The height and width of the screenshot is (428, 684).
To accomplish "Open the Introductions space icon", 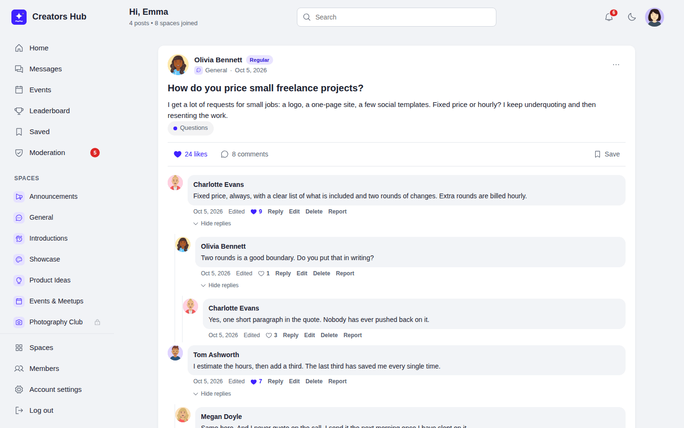I will coord(19,238).
